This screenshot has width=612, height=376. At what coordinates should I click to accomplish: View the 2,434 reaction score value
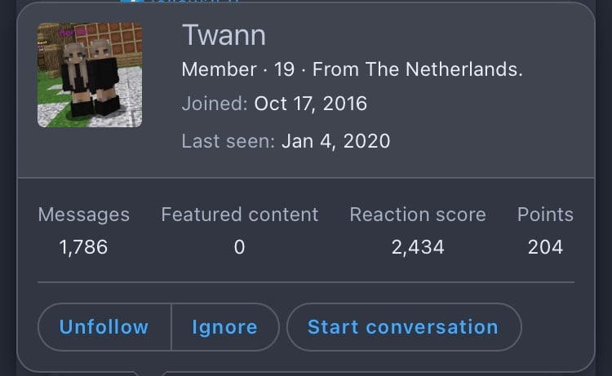pyautogui.click(x=418, y=247)
